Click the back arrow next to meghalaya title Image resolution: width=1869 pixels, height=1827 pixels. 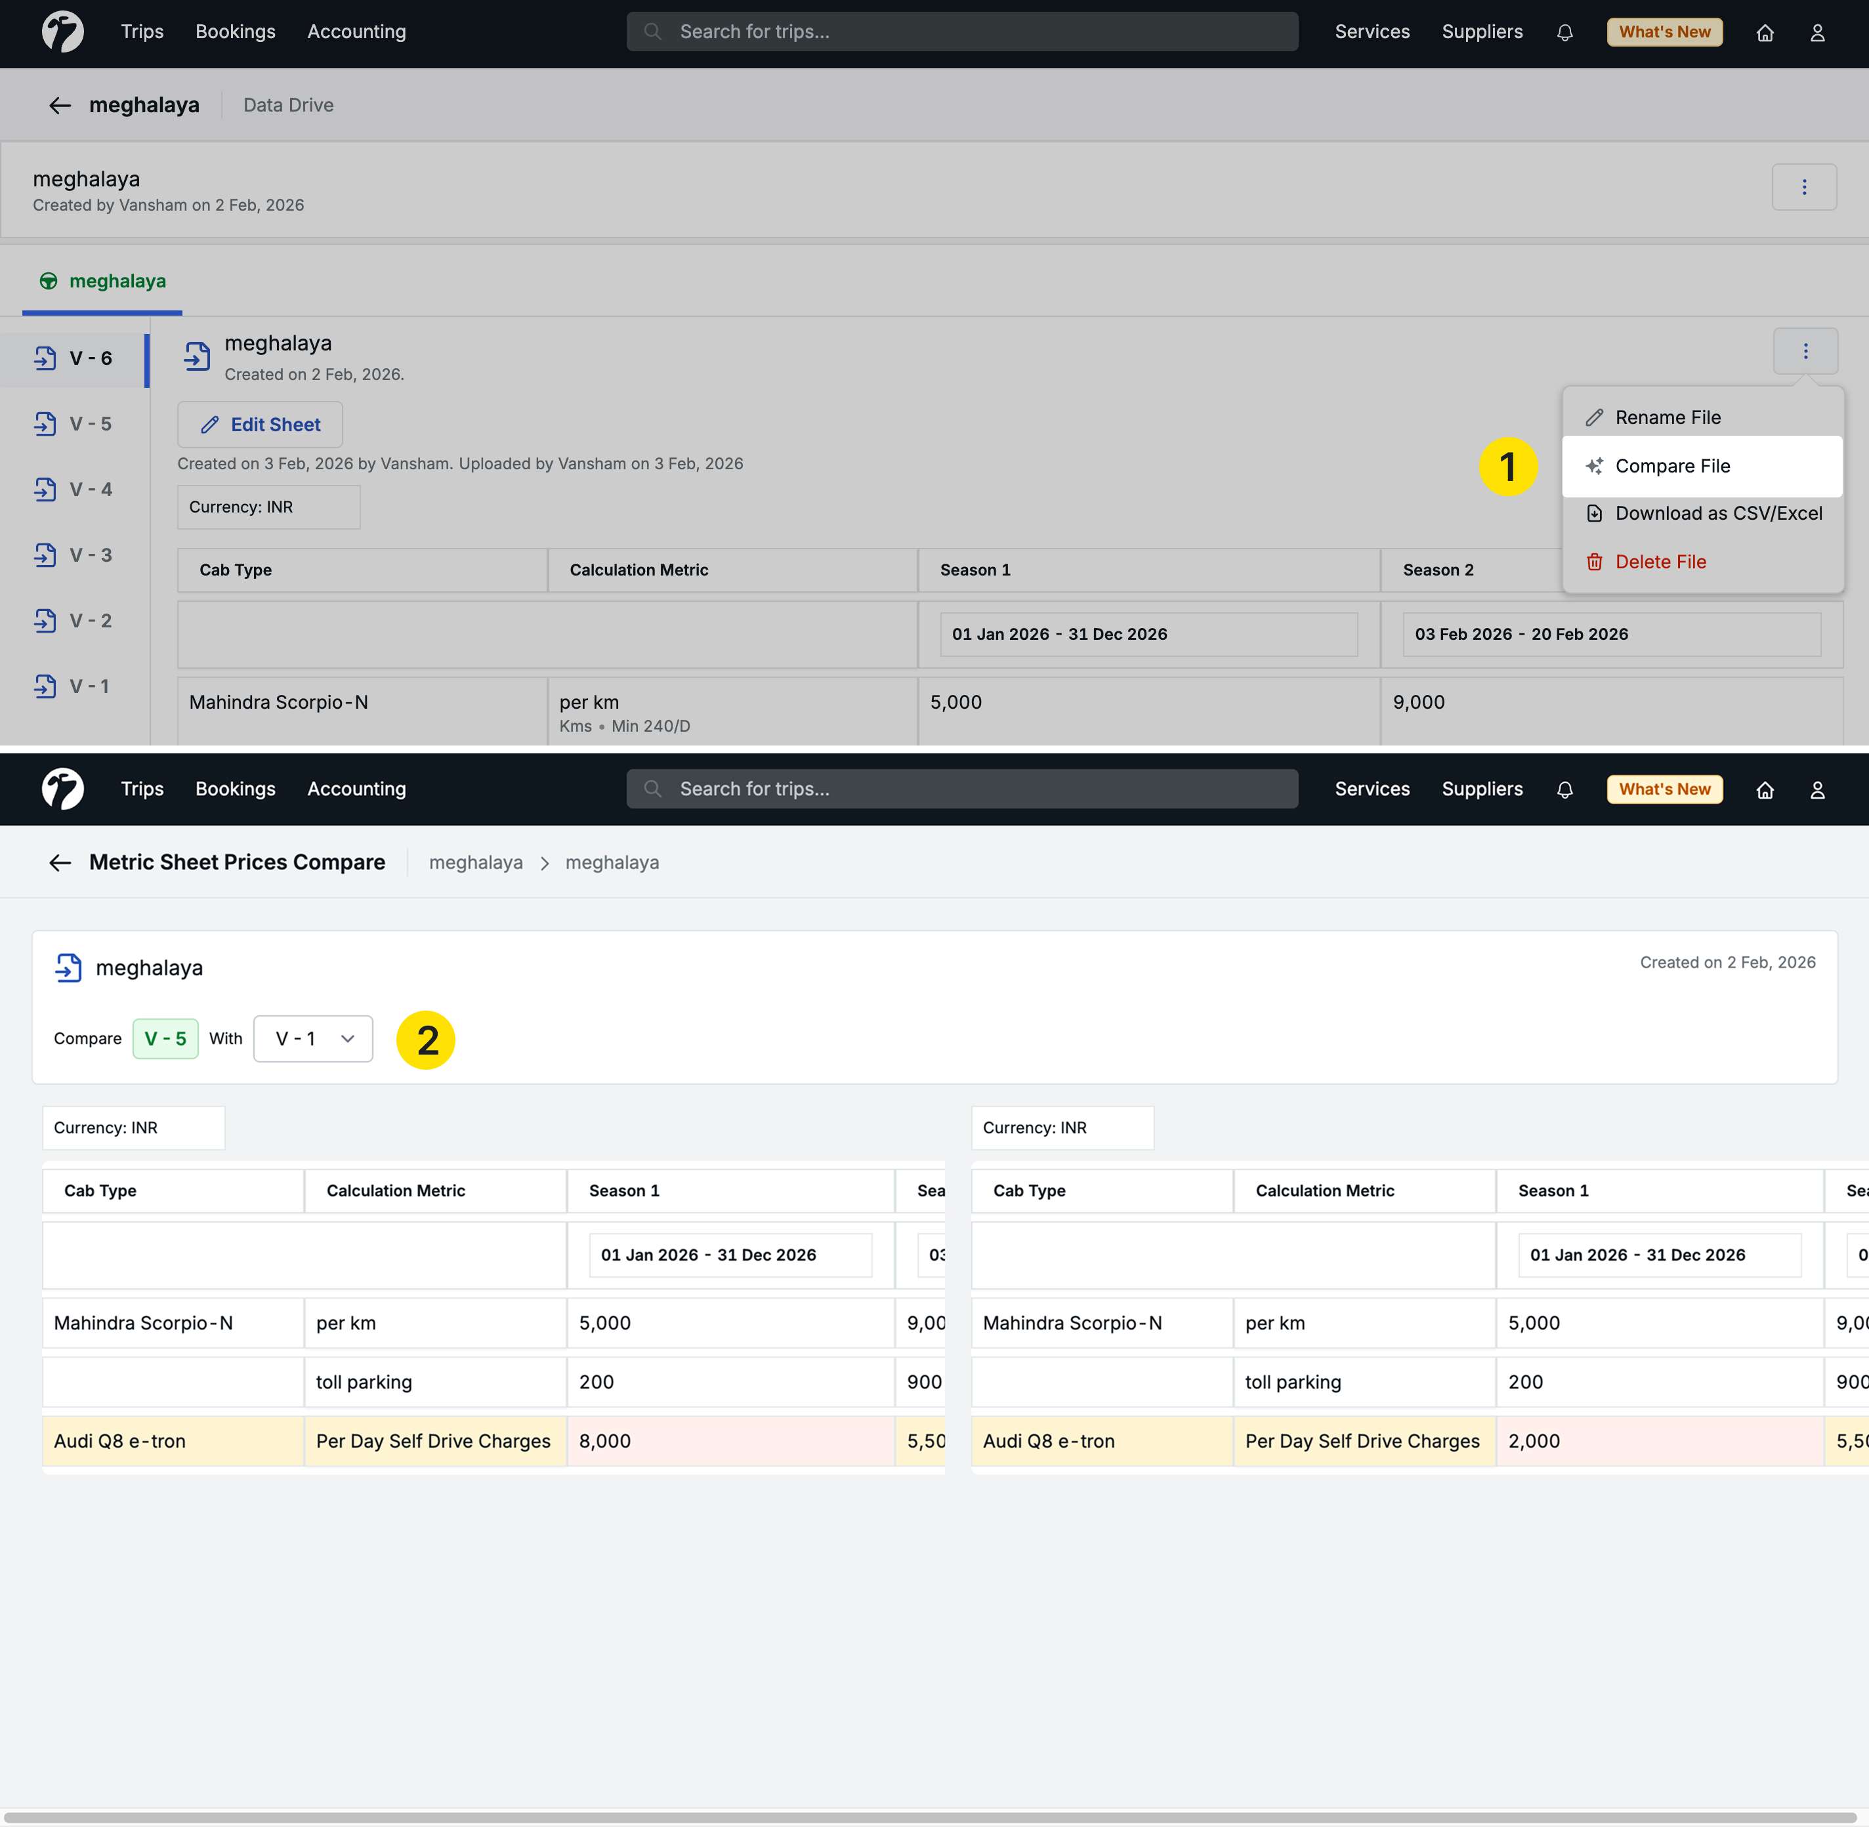tap(60, 106)
